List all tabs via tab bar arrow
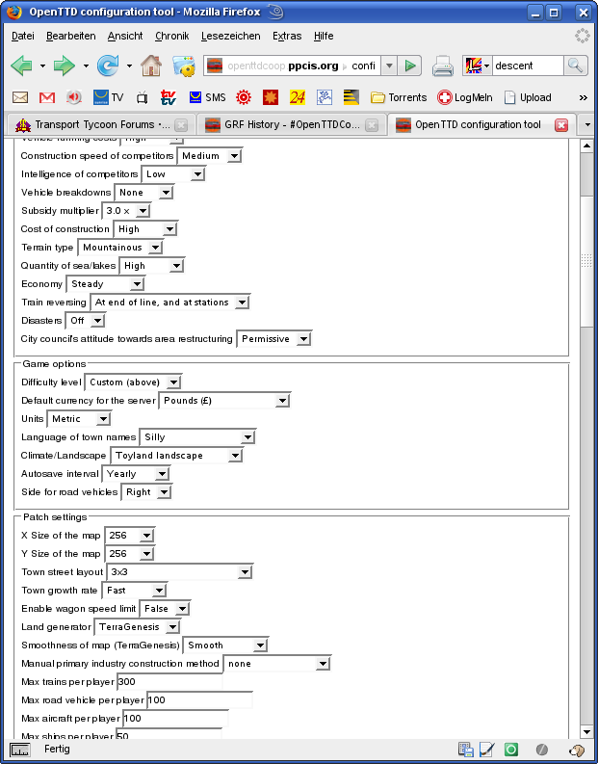The width and height of the screenshot is (598, 764). tap(587, 124)
